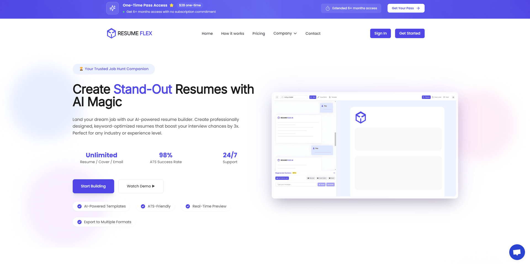The width and height of the screenshot is (530, 264).
Task: Click the gold star next to One-Time Pass Access
Action: pyautogui.click(x=171, y=5)
